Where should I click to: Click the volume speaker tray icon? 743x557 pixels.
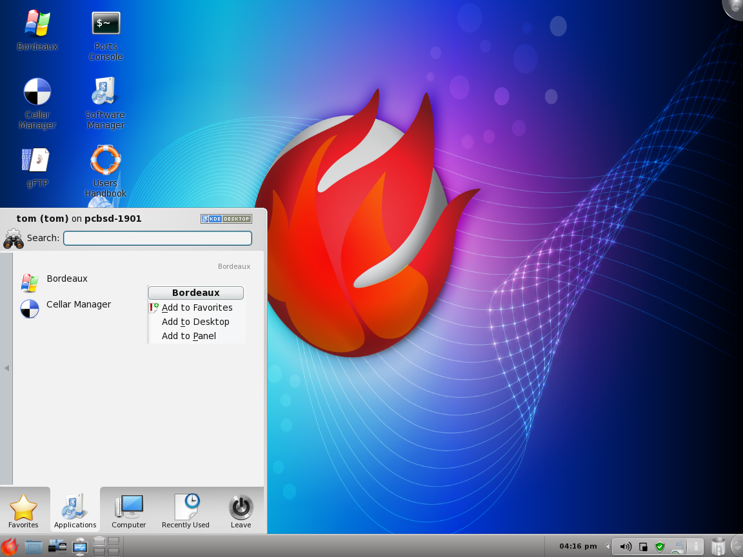626,547
